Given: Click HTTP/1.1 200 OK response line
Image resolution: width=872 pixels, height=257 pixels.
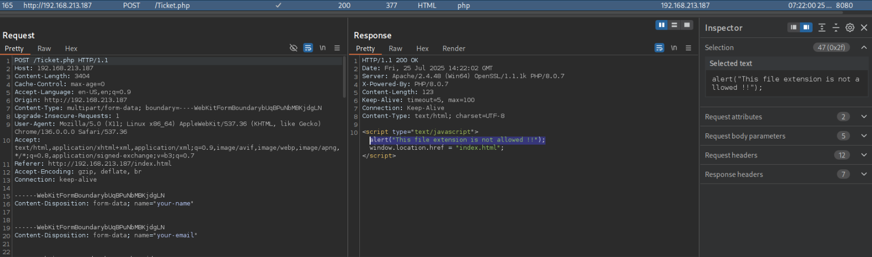Looking at the screenshot, I should 390,60.
